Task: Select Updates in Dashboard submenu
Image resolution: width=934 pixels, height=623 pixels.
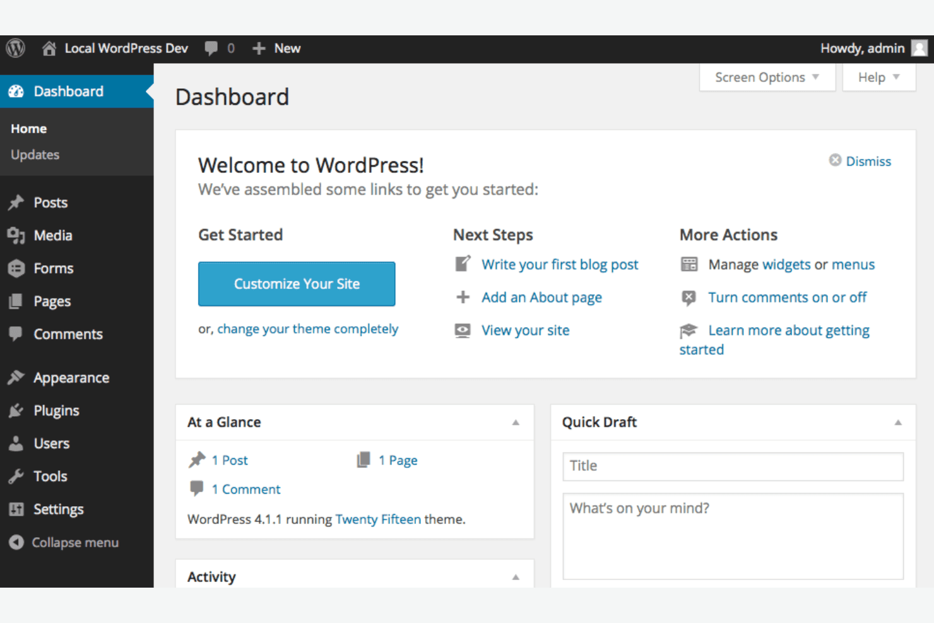Action: (35, 155)
